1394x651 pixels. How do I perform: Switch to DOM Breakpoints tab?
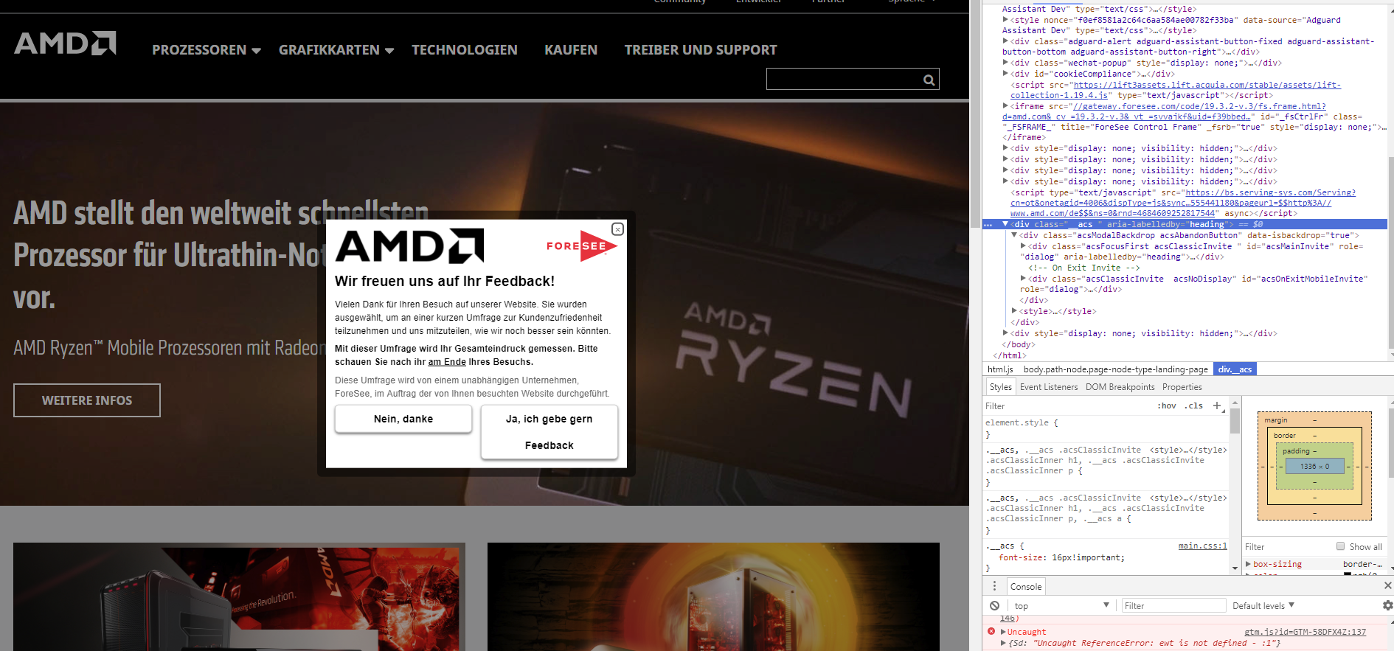[1120, 387]
